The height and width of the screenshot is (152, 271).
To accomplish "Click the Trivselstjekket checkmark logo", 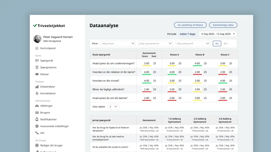I will (x=35, y=26).
